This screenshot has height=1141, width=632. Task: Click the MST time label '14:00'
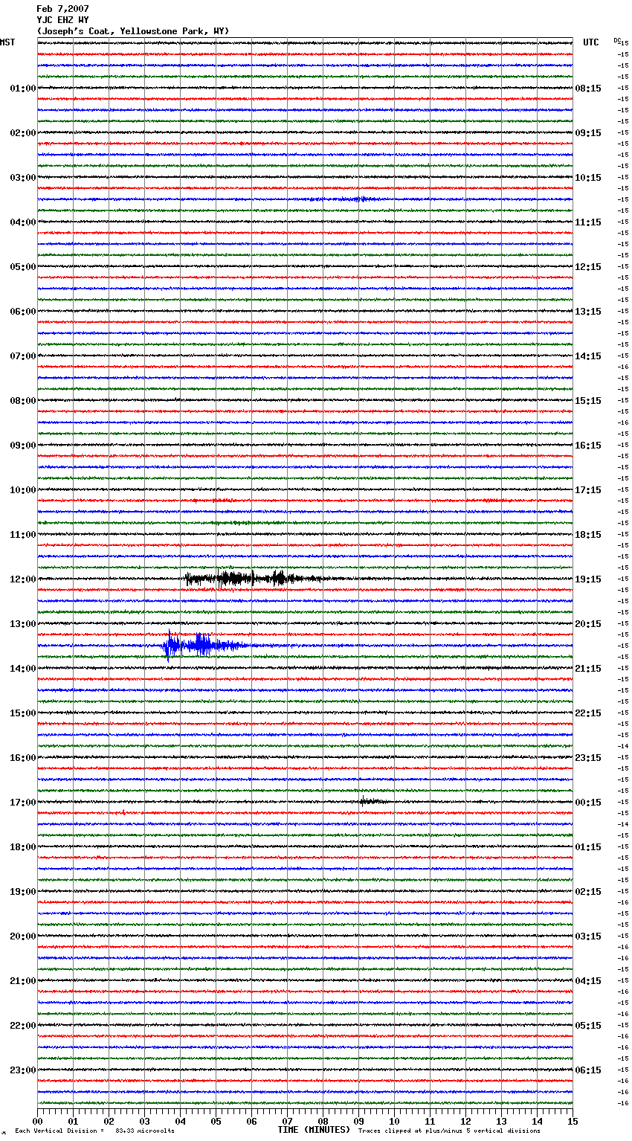23,669
